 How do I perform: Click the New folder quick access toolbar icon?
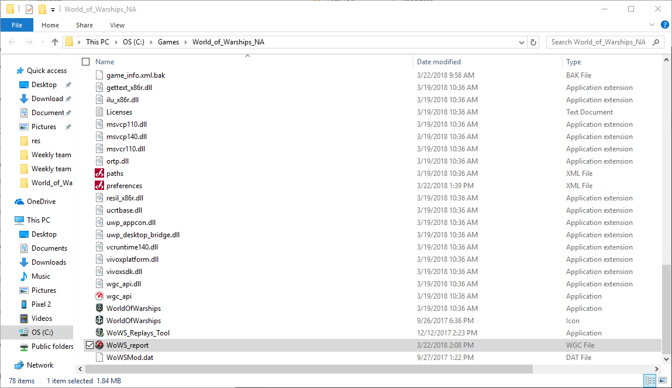42,9
